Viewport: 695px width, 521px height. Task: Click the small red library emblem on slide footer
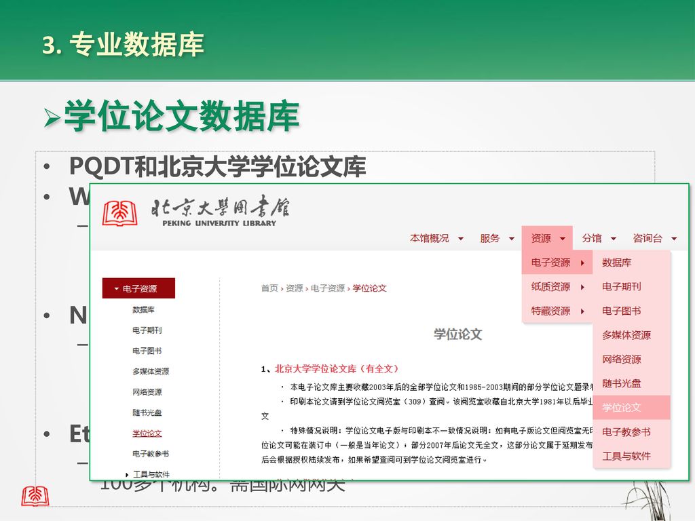35,496
